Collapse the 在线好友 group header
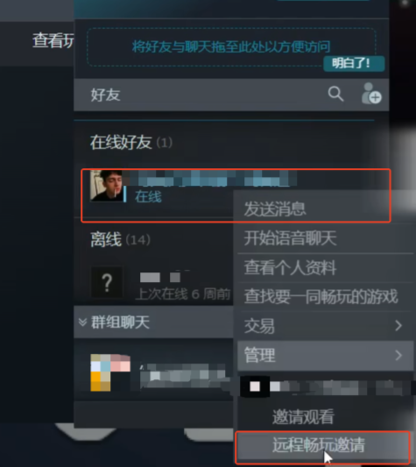The height and width of the screenshot is (467, 416). tap(131, 142)
